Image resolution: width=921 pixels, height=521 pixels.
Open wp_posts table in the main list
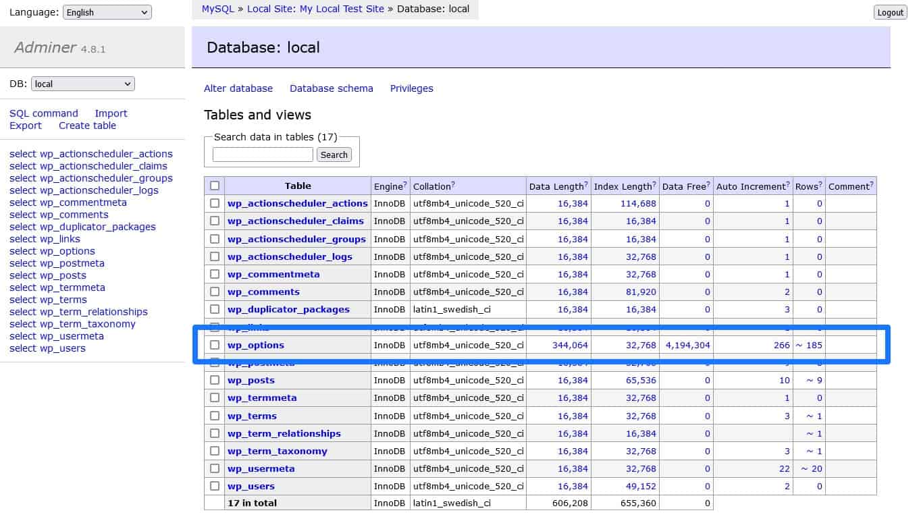(251, 380)
